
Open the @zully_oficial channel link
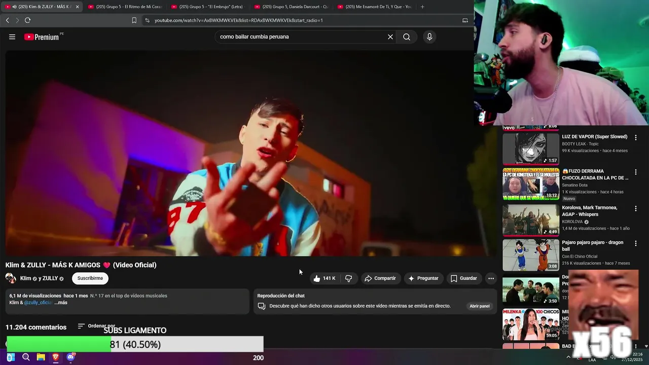[x=38, y=303]
